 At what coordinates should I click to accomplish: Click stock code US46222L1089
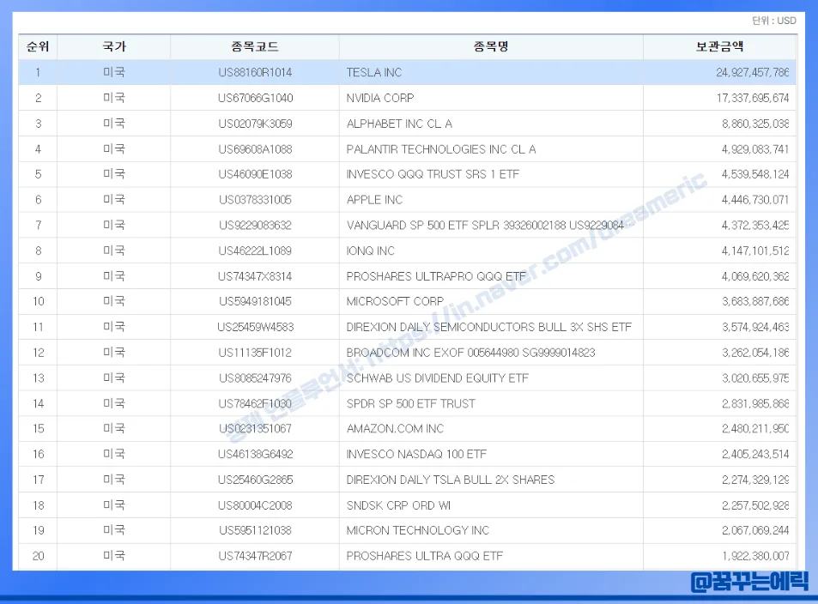[x=255, y=251]
